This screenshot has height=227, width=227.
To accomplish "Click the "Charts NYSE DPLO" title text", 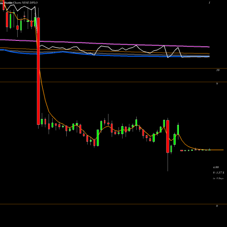I will (x=25, y=3).
